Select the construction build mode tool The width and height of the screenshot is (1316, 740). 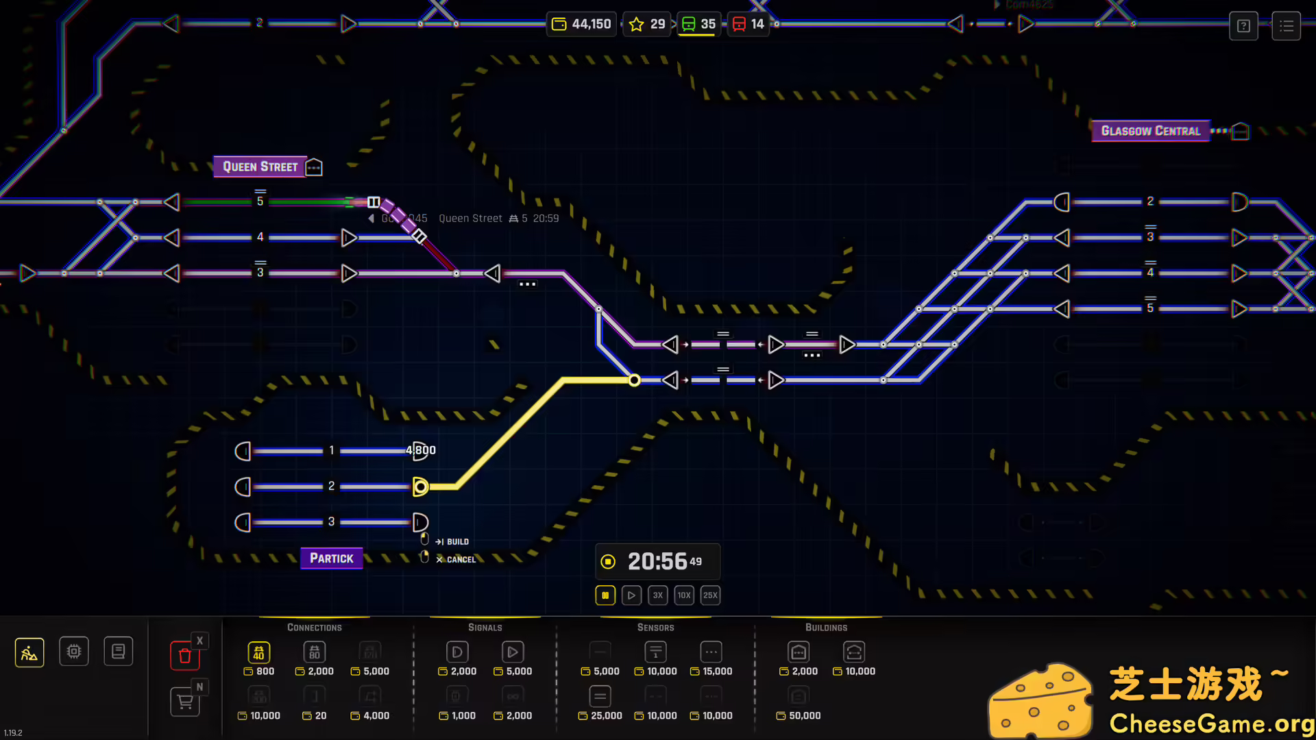pyautogui.click(x=29, y=652)
